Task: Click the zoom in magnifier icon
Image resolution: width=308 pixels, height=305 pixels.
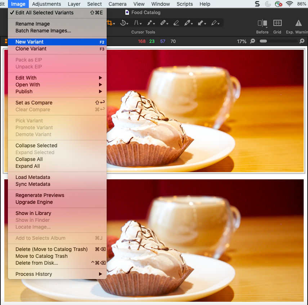Action: pyautogui.click(x=302, y=41)
